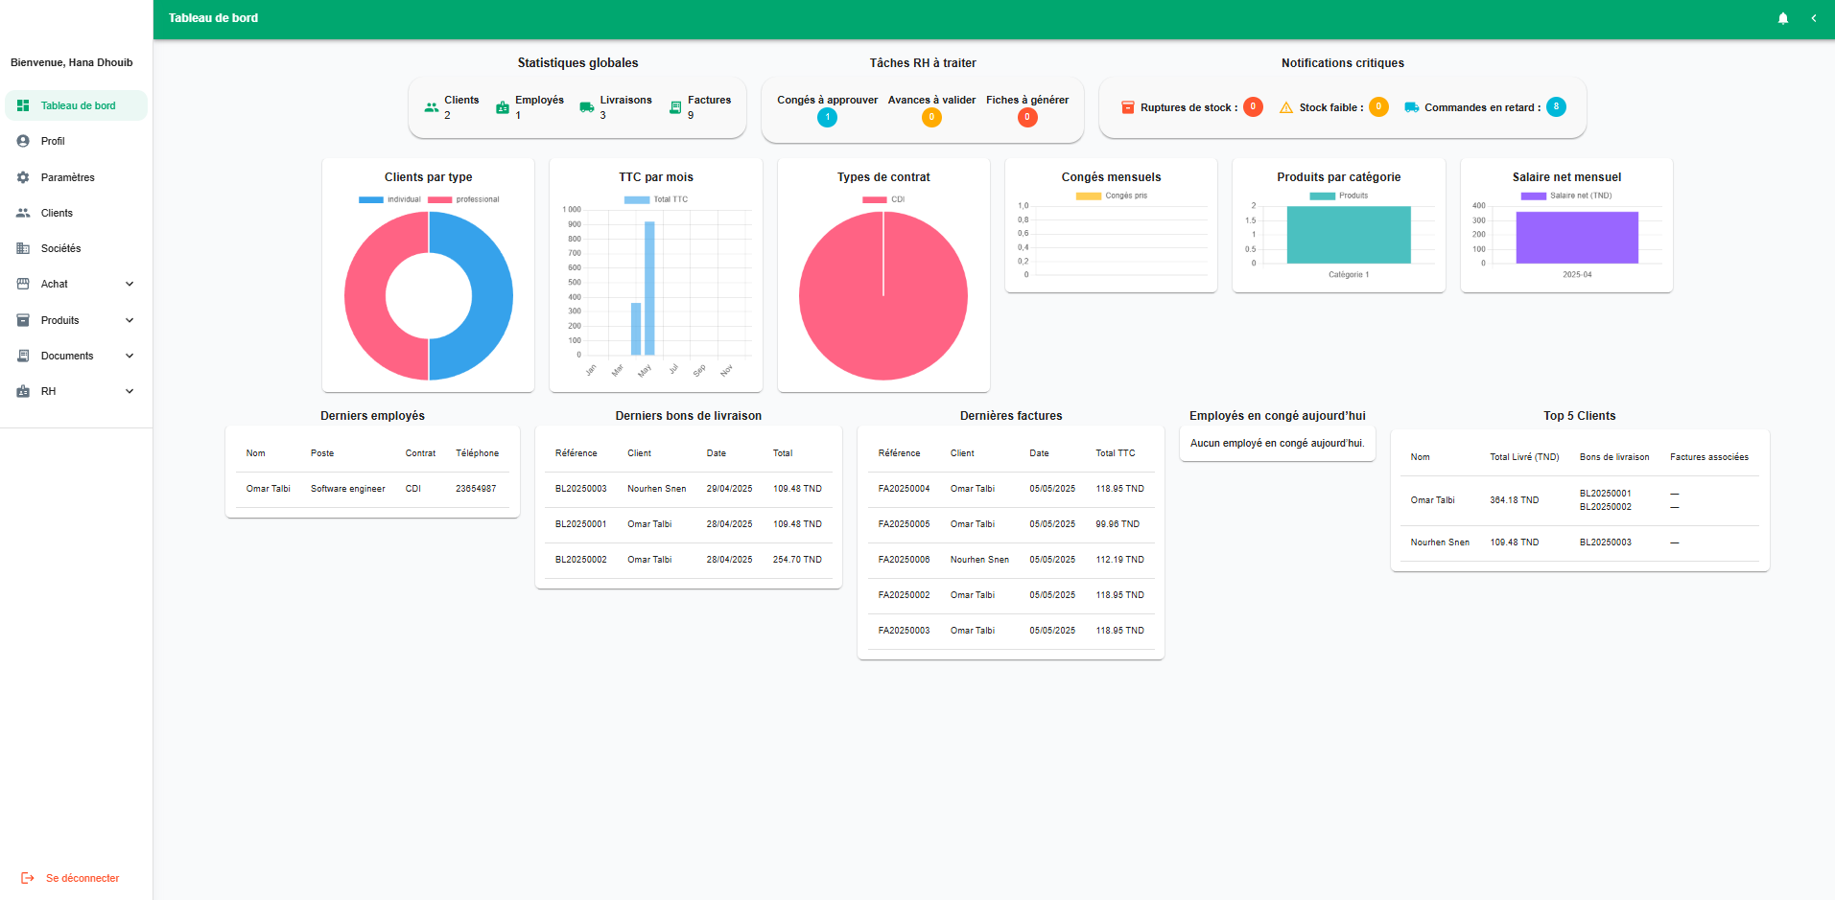
Task: Click the Commandes en retard truck icon
Action: pyautogui.click(x=1412, y=107)
